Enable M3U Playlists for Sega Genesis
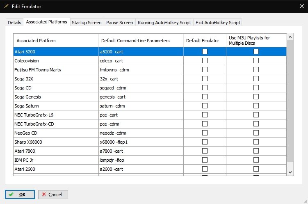Screen dimensions: 308x204 pos(256,97)
